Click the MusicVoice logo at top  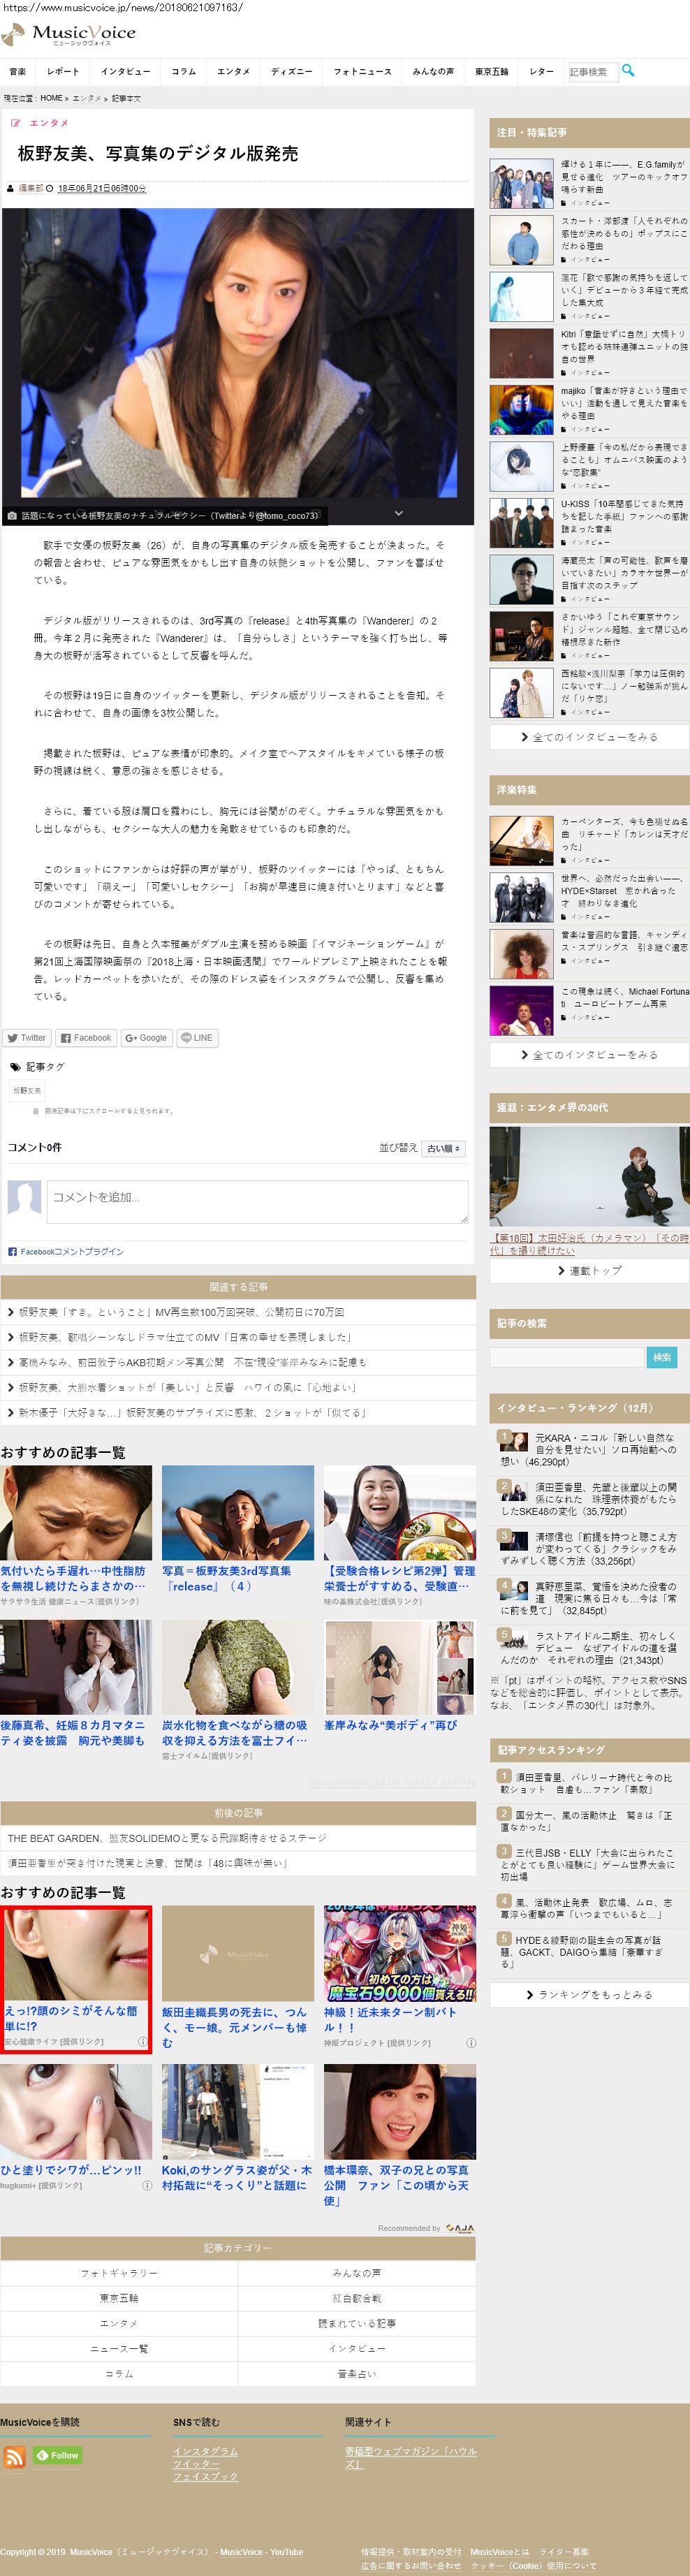(x=69, y=35)
